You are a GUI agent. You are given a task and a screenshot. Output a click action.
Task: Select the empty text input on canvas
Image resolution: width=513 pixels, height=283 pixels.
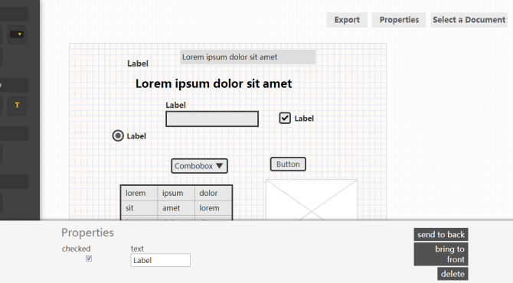pos(212,119)
